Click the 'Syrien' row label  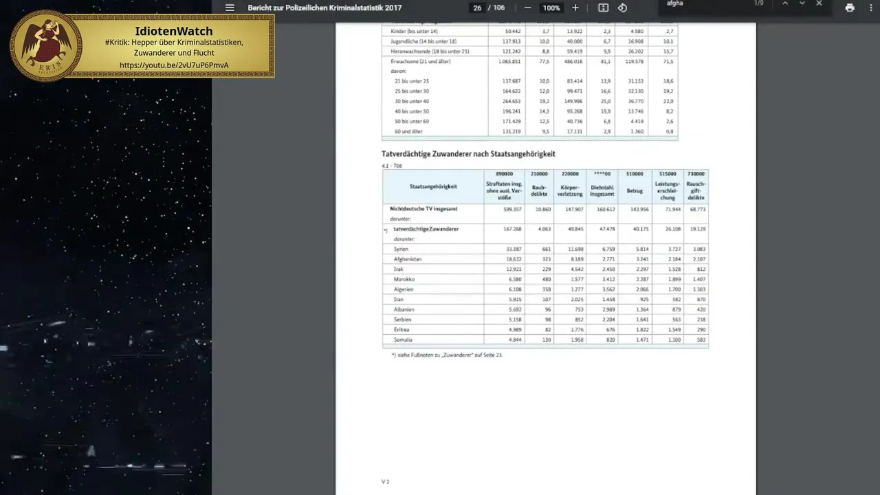401,249
